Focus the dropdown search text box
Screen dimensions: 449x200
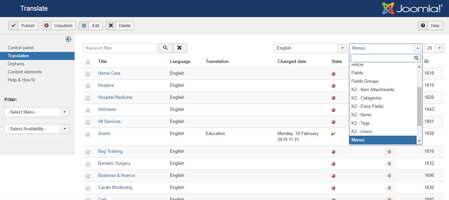tap(386, 58)
